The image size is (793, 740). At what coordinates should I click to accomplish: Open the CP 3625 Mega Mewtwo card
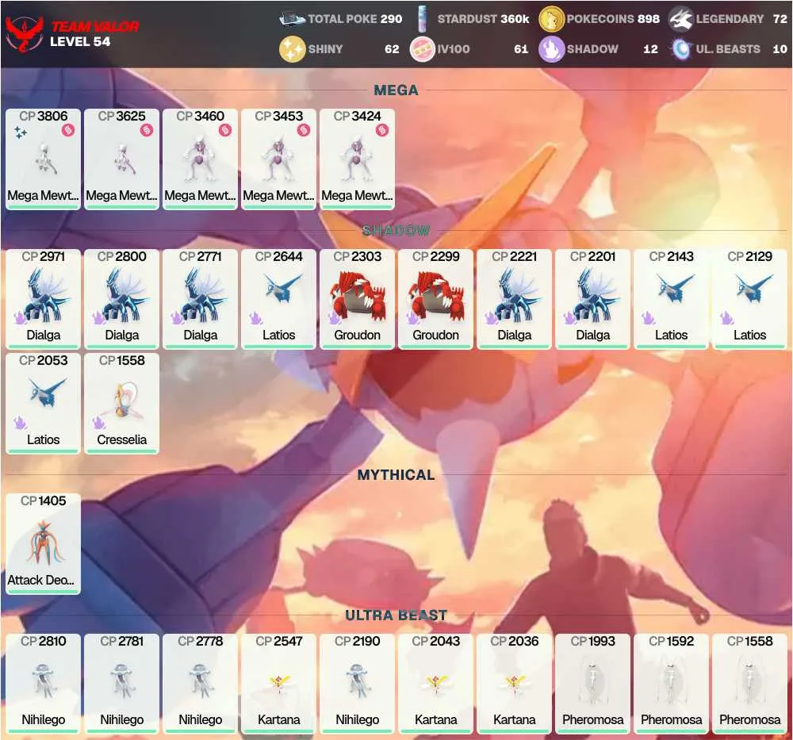point(121,159)
